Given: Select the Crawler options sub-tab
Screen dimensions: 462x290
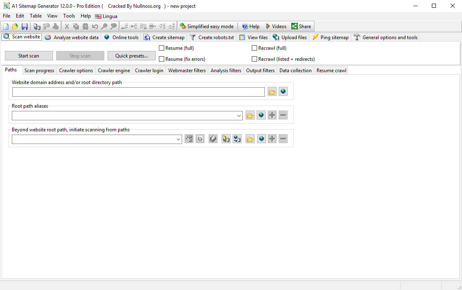Looking at the screenshot, I should 76,71.
